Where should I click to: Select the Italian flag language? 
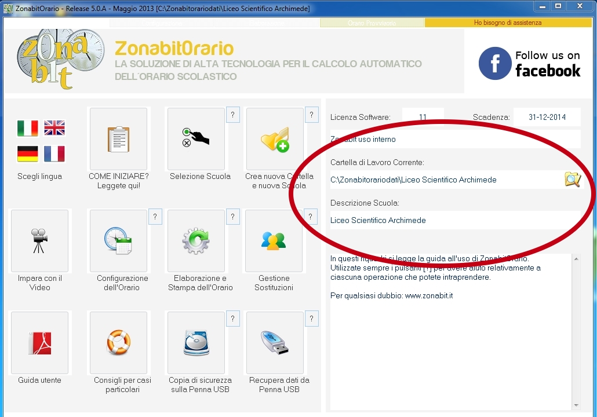[x=28, y=128]
